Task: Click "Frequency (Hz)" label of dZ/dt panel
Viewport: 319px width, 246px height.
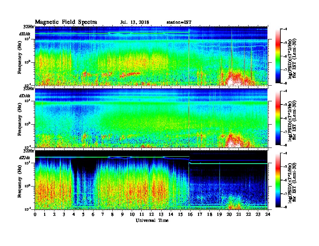Action: pyautogui.click(x=19, y=181)
